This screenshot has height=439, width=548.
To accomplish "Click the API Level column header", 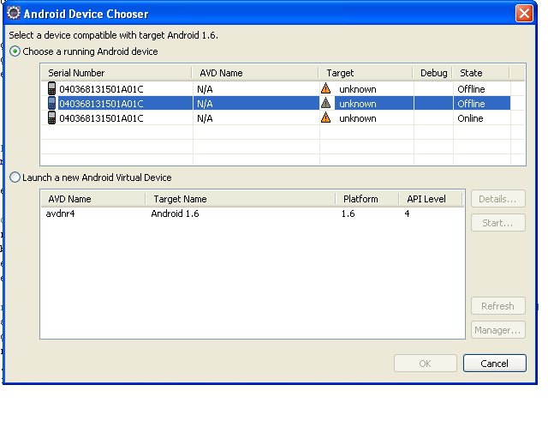I will 431,199.
